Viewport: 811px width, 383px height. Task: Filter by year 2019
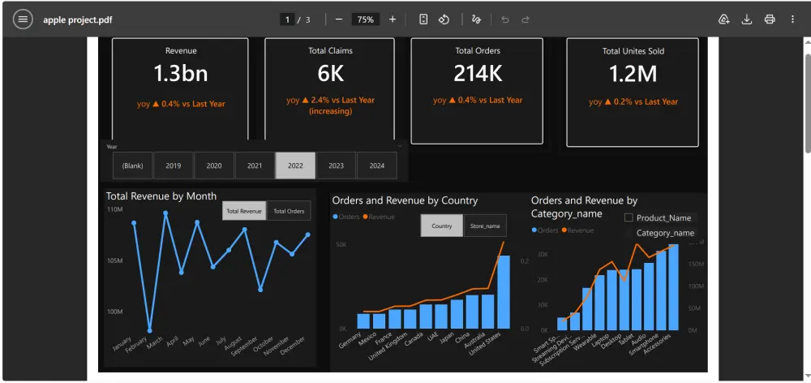(x=174, y=166)
